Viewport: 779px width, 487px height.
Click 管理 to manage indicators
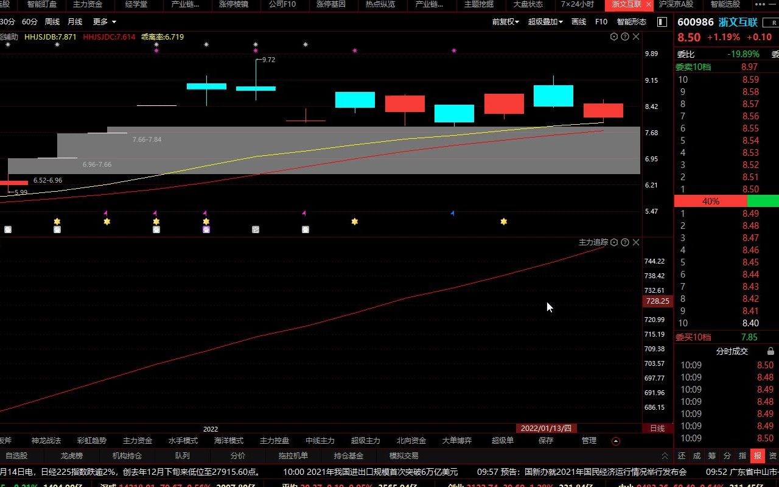point(589,441)
